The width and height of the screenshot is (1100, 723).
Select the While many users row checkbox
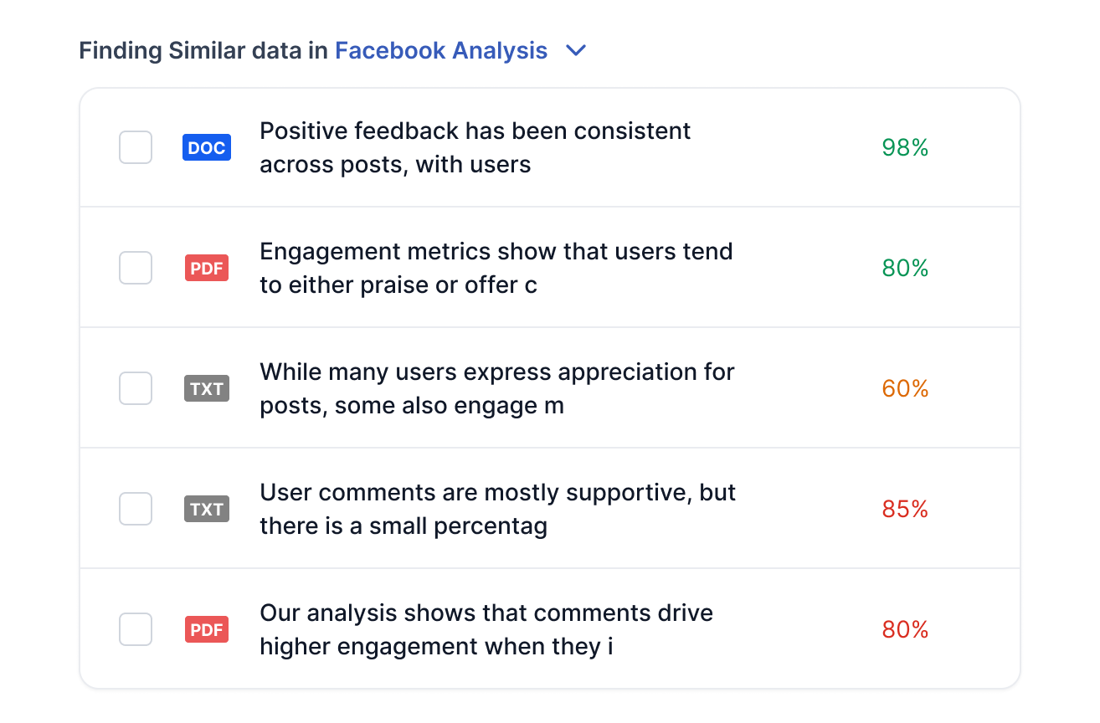[136, 389]
